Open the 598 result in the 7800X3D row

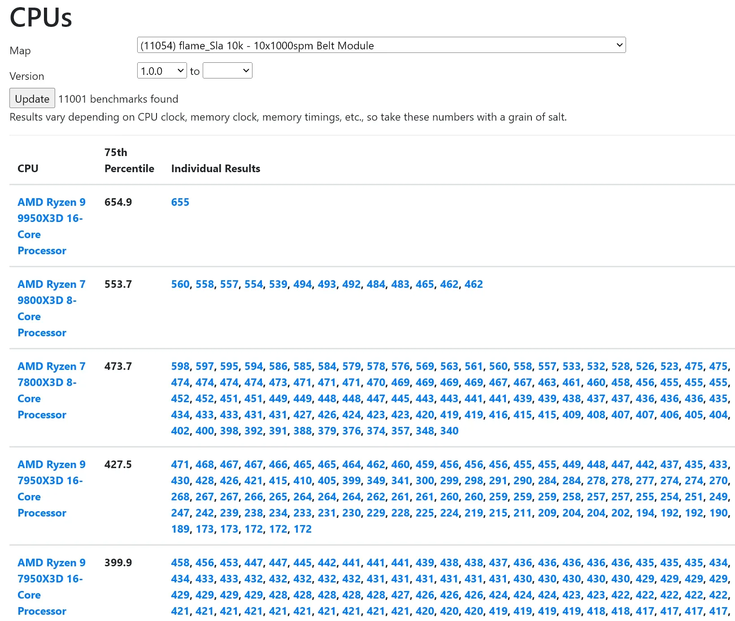pos(180,366)
